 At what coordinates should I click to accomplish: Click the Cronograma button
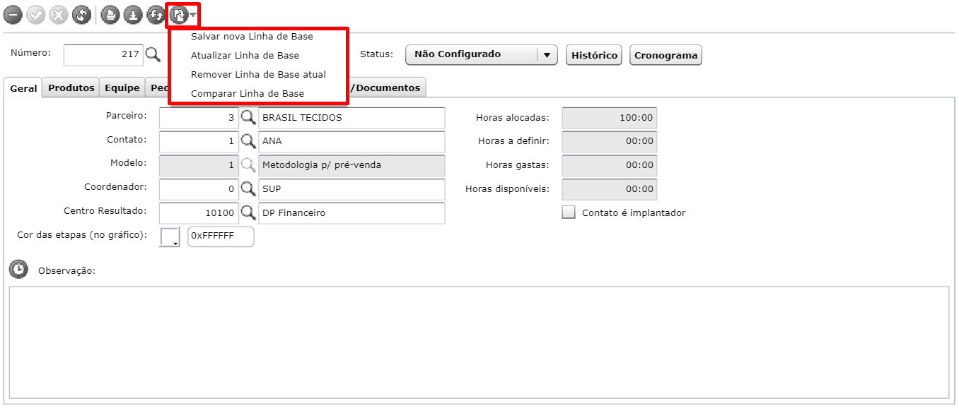[666, 55]
